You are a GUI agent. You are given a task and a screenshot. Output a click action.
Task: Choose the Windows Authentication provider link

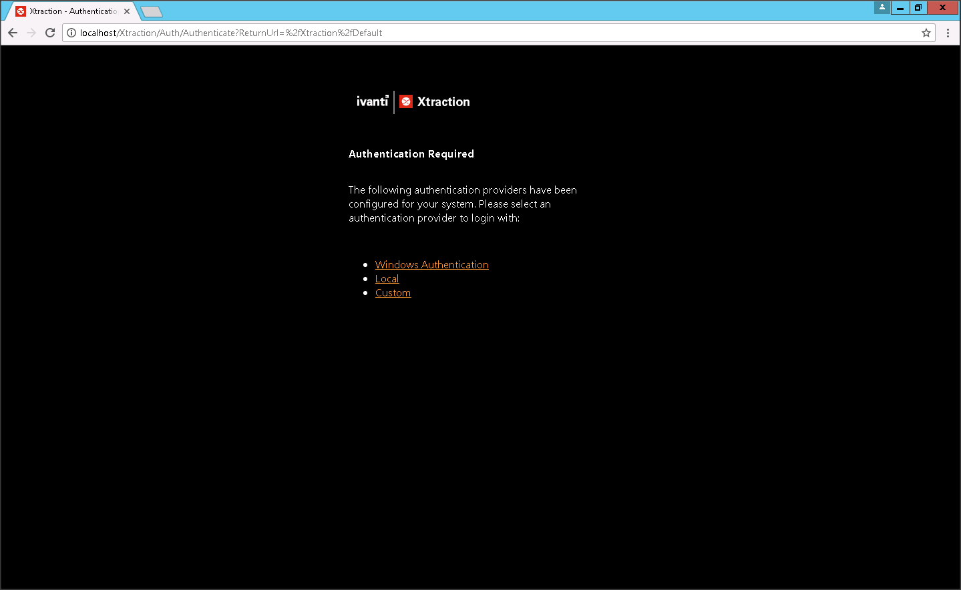(x=431, y=265)
